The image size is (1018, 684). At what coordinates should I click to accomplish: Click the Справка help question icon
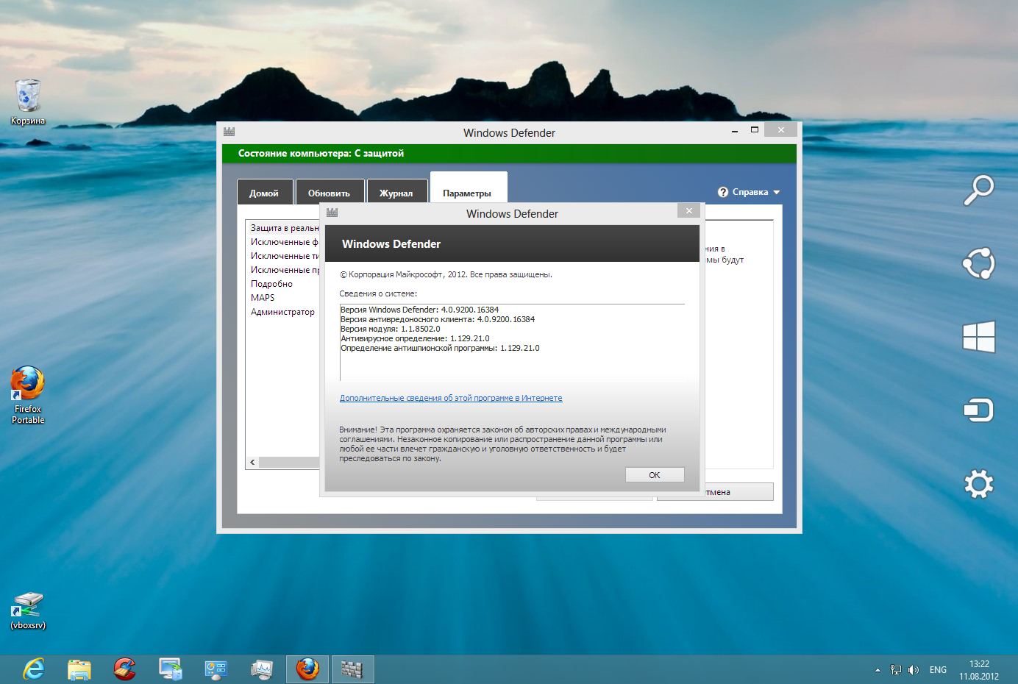click(x=723, y=192)
